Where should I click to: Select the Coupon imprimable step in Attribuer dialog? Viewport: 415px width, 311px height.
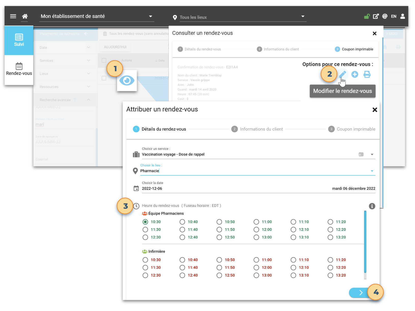coord(352,129)
